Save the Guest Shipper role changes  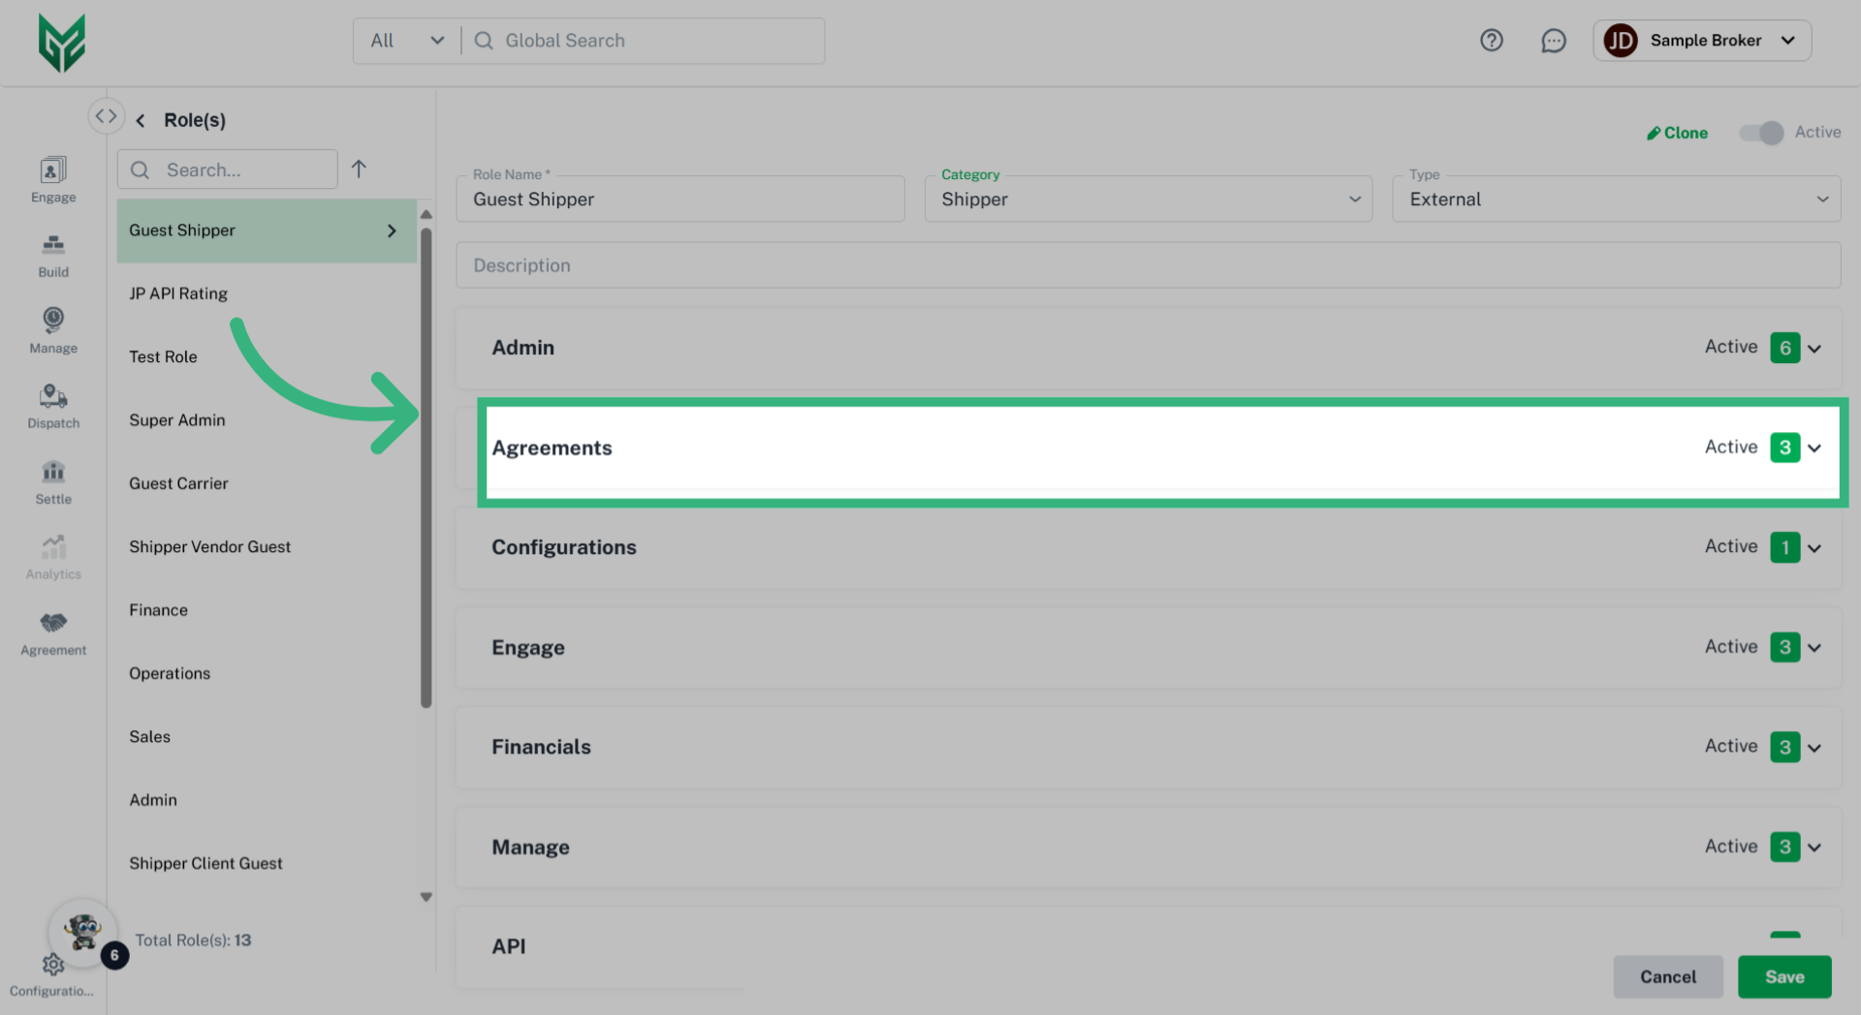click(x=1783, y=976)
